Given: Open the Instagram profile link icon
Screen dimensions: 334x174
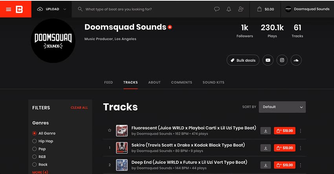Looking at the screenshot, I should [282, 60].
